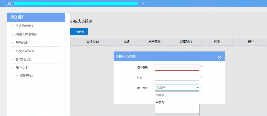Click the user profile icon in header

click(x=10, y=4)
